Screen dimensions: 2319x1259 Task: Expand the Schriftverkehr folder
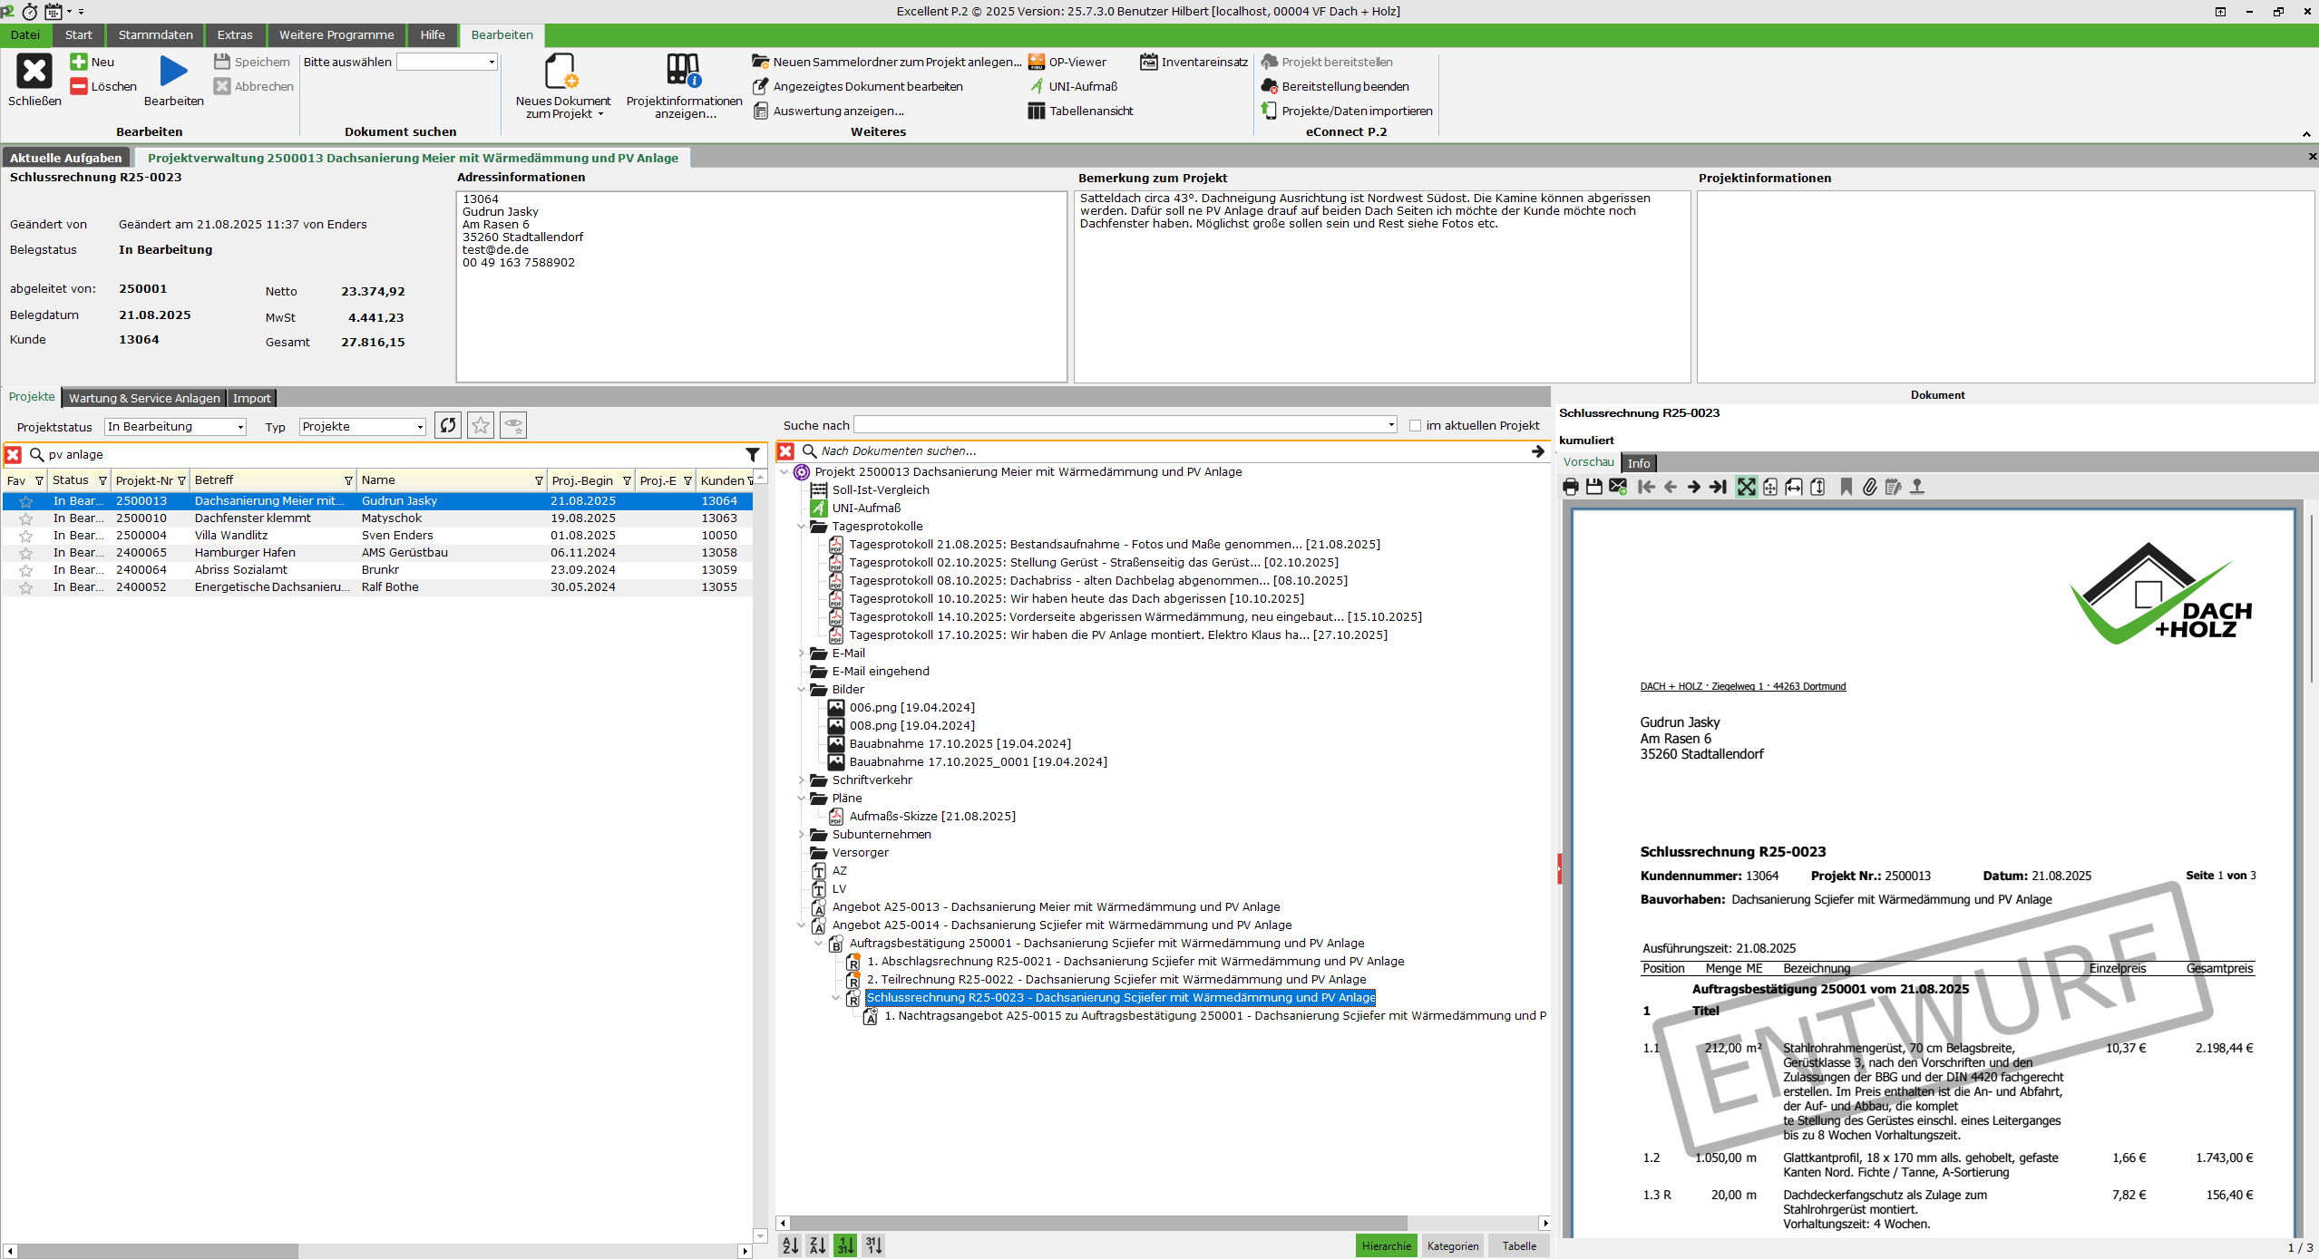point(802,780)
